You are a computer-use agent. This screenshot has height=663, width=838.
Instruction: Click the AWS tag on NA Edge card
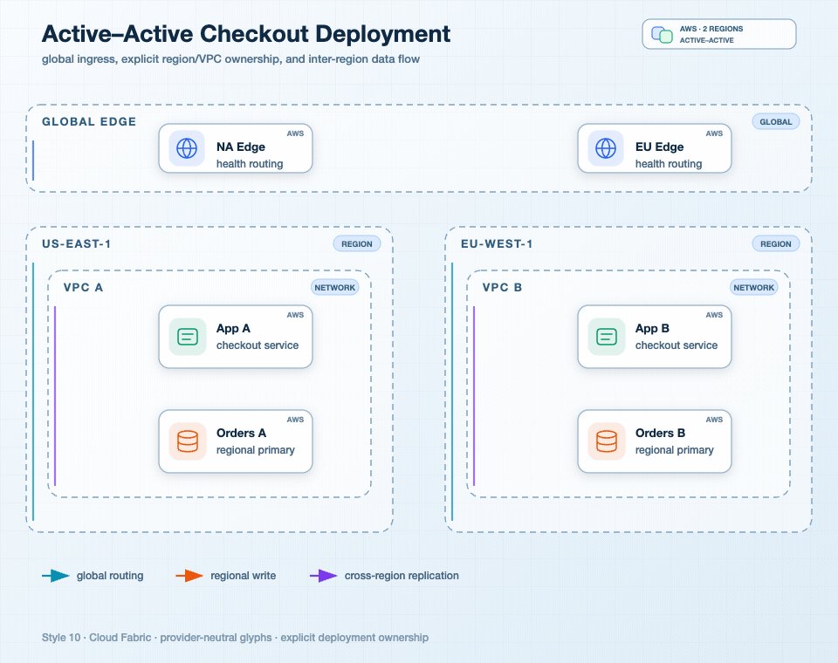[x=295, y=133]
